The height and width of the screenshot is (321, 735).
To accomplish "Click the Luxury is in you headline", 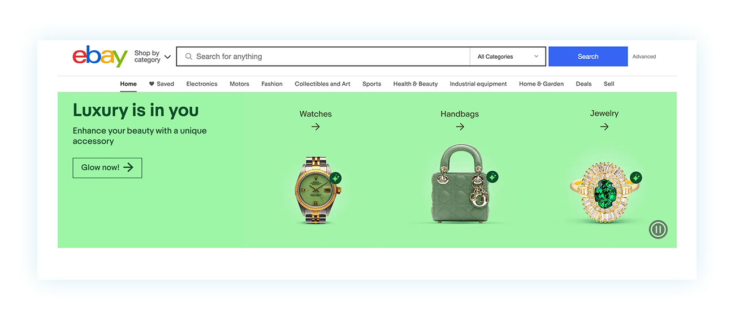I will pos(136,110).
